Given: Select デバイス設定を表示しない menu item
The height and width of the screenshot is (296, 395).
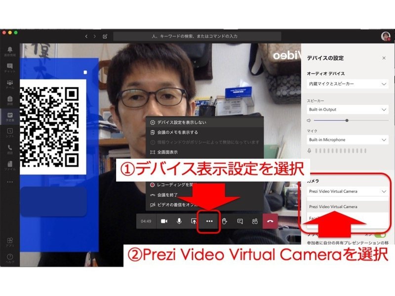Looking at the screenshot, I should point(204,122).
